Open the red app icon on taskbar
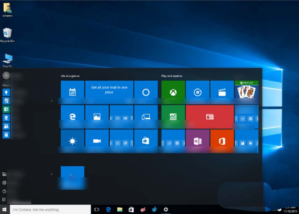Image resolution: width=299 pixels, height=214 pixels. pos(143,209)
